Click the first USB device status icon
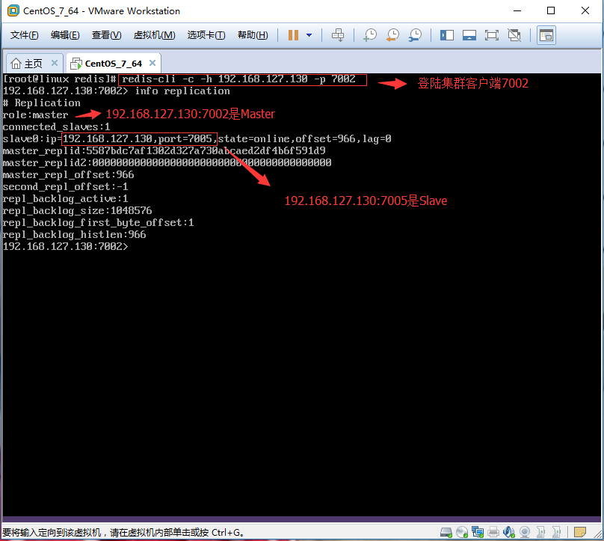This screenshot has height=541, width=604. point(540,533)
